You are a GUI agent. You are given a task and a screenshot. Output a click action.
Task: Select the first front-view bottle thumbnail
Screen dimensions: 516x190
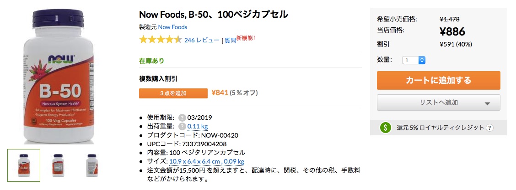tap(24, 165)
